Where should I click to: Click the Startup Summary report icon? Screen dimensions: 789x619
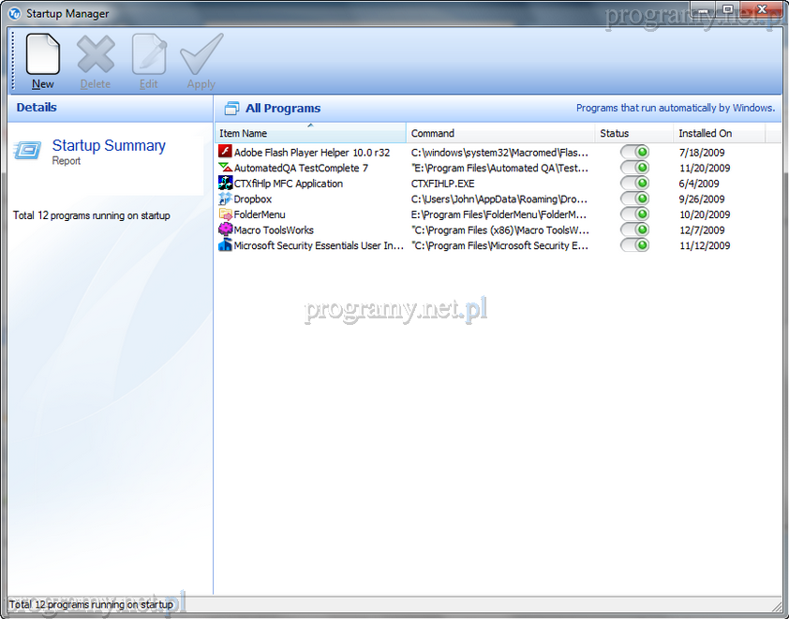[x=28, y=151]
